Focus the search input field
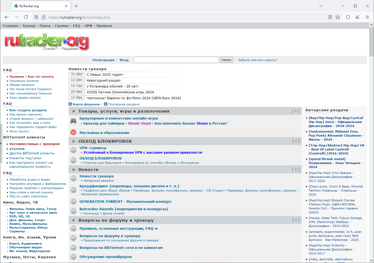The image size is (374, 263). 176,60
